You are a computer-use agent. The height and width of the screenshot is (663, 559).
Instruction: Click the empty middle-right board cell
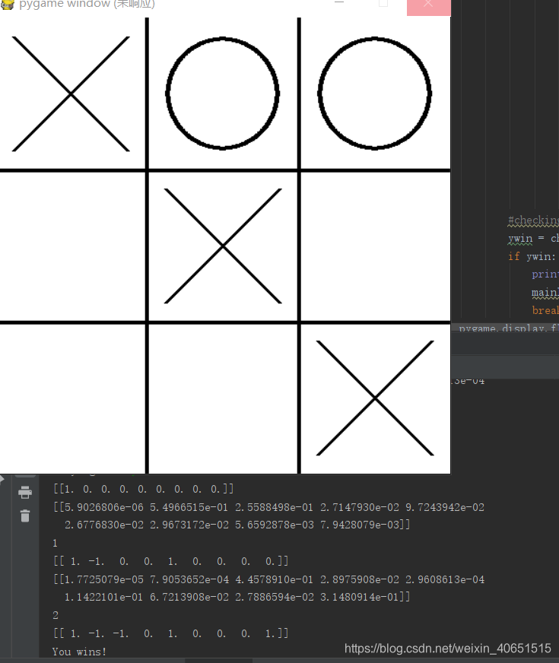pyautogui.click(x=376, y=246)
